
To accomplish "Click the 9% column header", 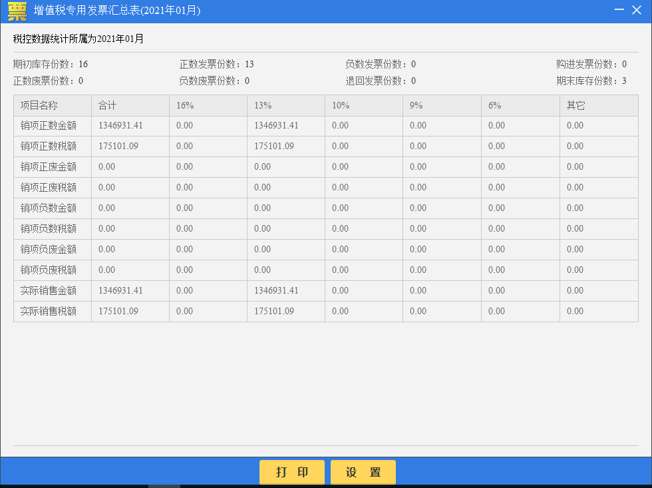I will pos(416,106).
